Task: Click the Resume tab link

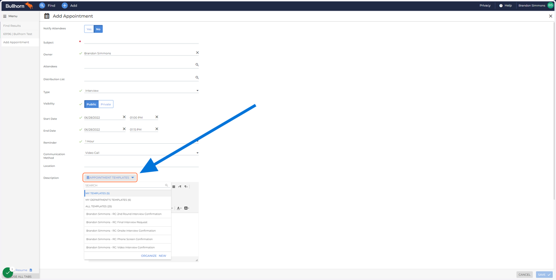Action: point(21,270)
